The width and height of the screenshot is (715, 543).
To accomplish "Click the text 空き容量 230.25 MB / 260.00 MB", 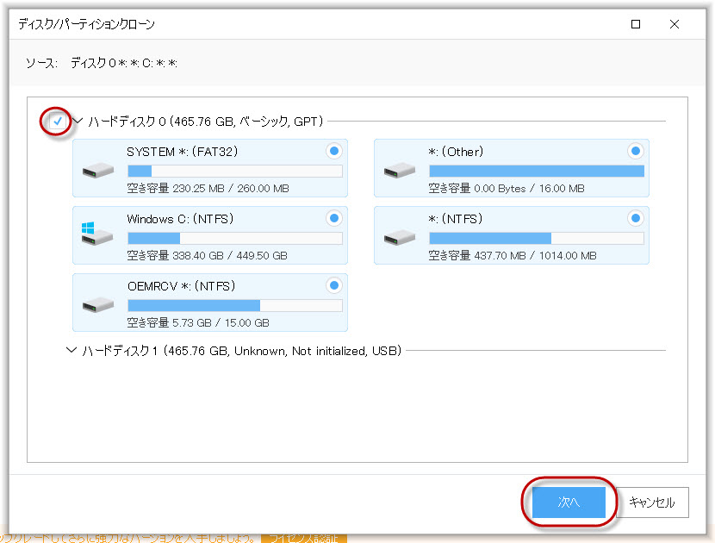I will [x=208, y=188].
